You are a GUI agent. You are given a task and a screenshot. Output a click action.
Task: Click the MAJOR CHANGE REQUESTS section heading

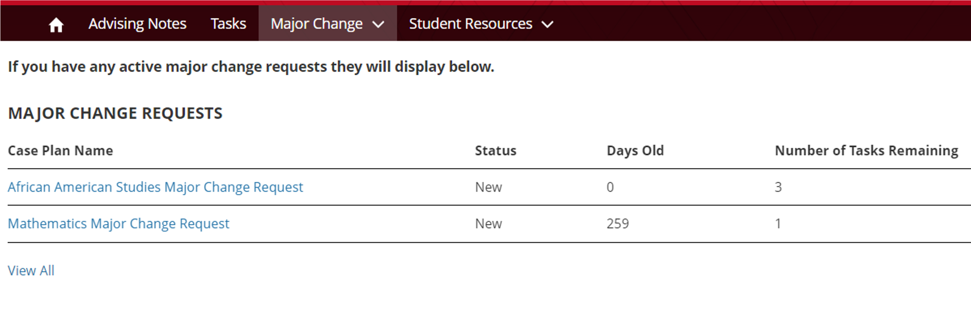[x=115, y=113]
